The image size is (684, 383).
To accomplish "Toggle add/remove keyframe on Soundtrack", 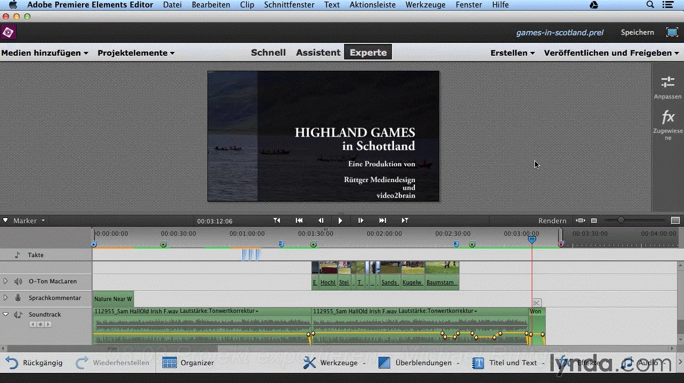I will click(40, 324).
